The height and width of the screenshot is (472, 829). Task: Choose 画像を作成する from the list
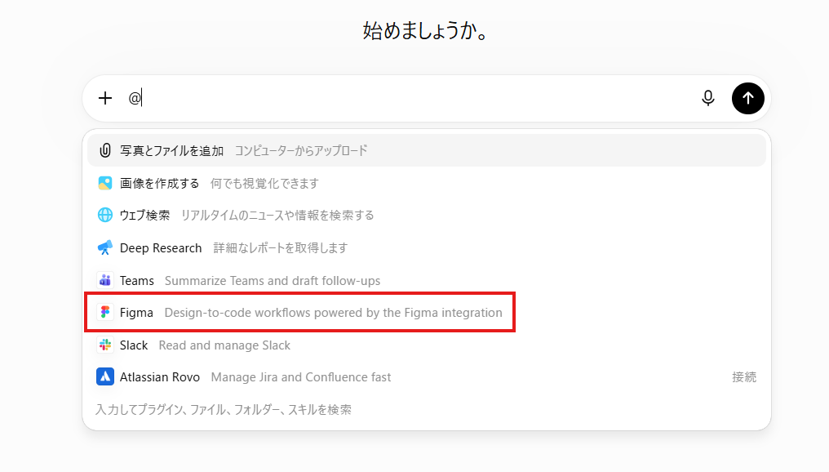pos(427,183)
